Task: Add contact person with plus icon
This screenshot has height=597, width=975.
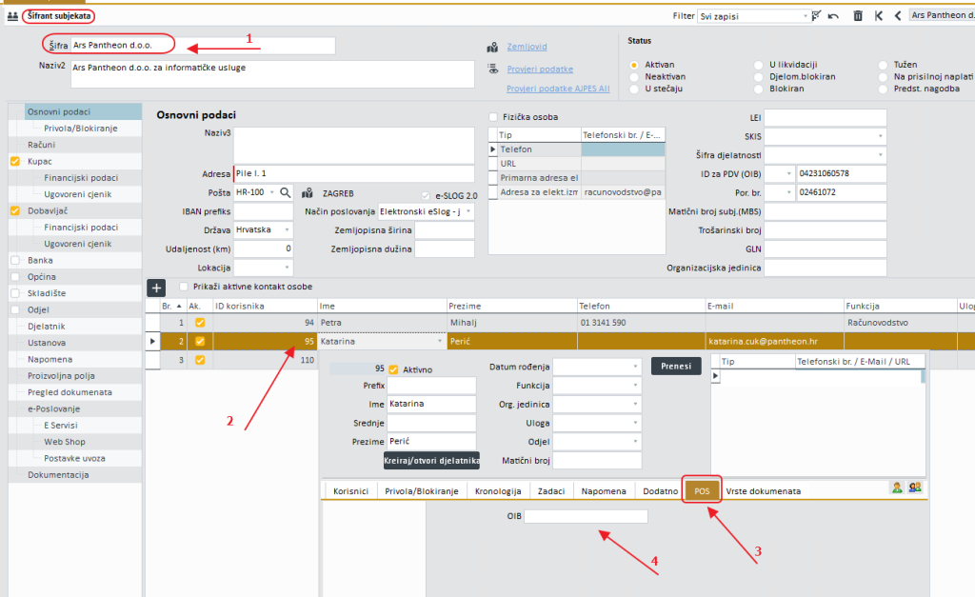Action: coord(157,287)
